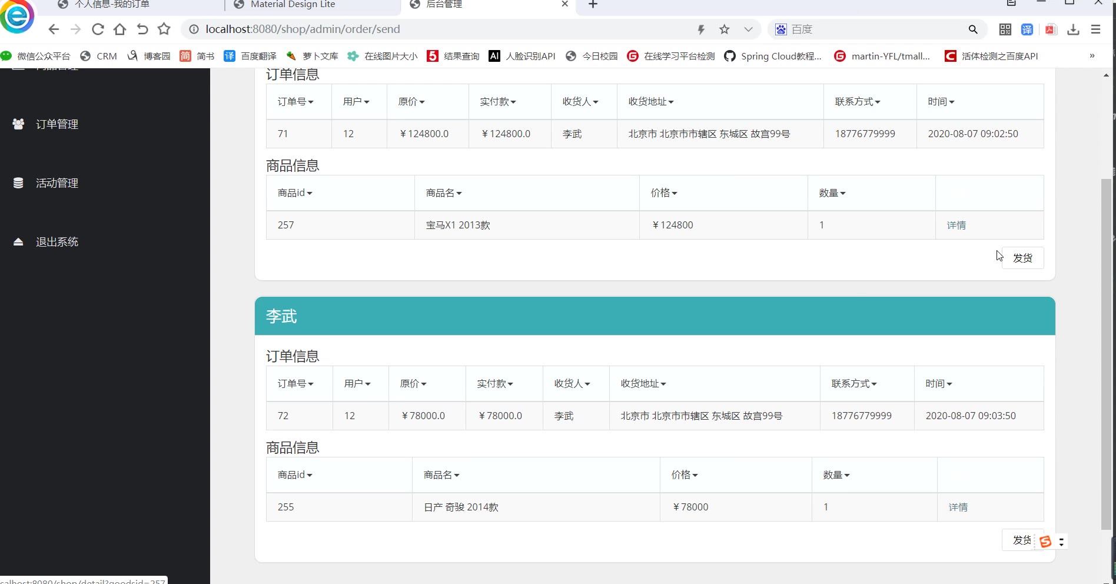Click the blue translate extension icon
Image resolution: width=1116 pixels, height=584 pixels.
point(1027,29)
